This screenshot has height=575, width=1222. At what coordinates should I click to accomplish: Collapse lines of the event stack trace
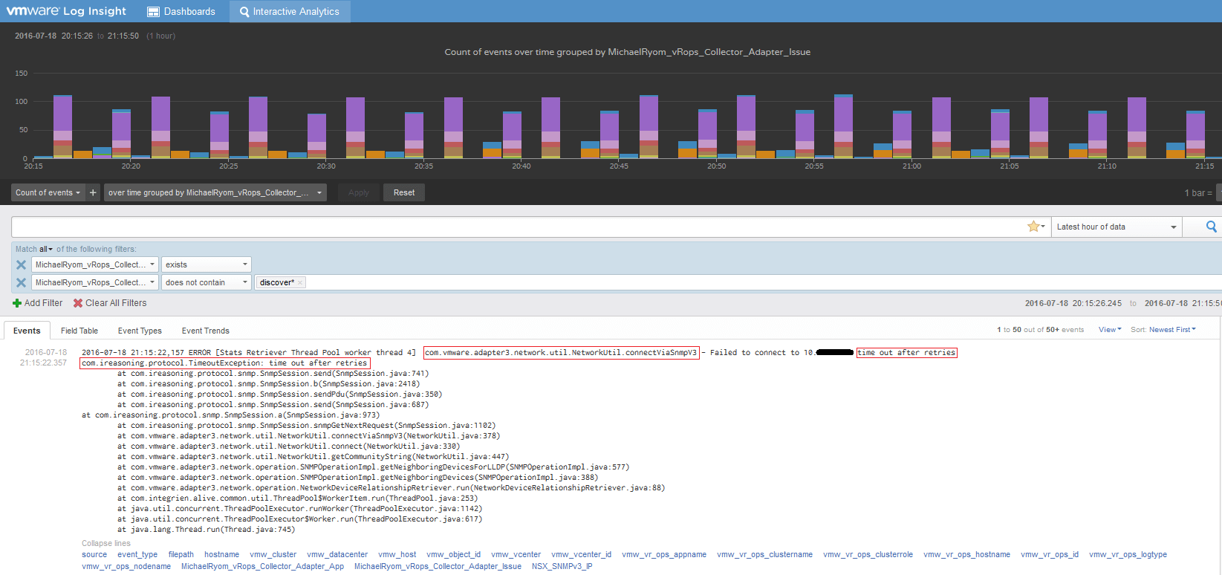105,543
